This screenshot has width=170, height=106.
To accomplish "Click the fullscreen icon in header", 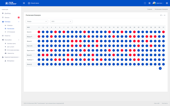I will click(145, 3).
